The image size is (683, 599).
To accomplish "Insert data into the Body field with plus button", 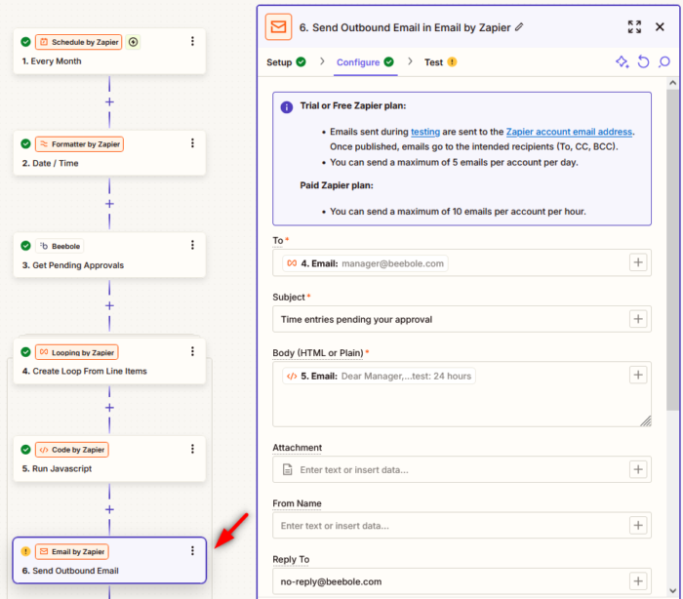I will click(638, 375).
